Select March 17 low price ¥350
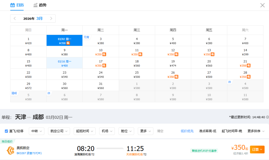This screenshot has height=160, width=269. [101, 63]
